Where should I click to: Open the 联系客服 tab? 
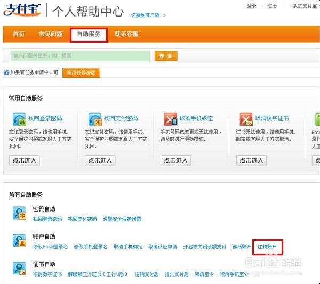coord(126,34)
